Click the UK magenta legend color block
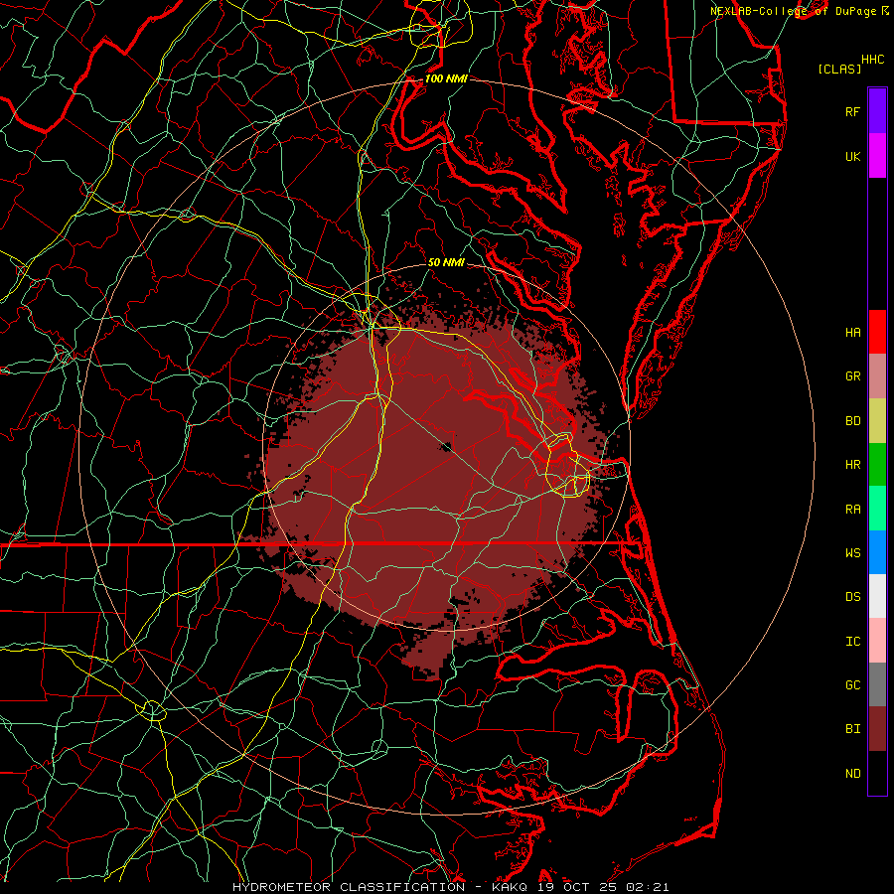 click(x=877, y=156)
